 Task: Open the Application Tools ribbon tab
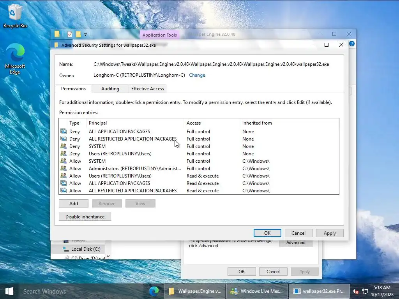click(159, 35)
